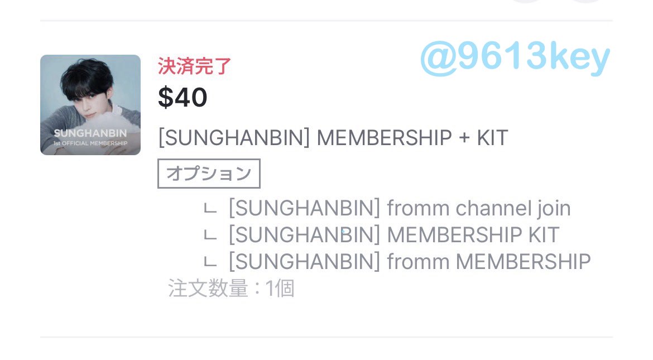Screen dimensions: 653x360
Task: Click the 1個 quantity value
Action: point(280,289)
